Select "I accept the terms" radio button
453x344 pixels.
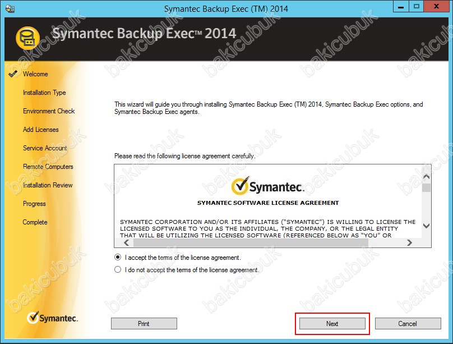tap(118, 257)
